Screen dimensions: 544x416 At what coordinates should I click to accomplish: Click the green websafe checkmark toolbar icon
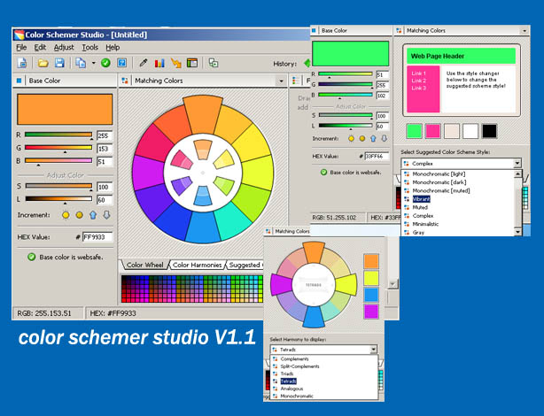[105, 63]
